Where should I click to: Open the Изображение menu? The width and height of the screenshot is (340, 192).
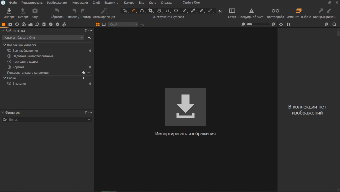pos(57,3)
